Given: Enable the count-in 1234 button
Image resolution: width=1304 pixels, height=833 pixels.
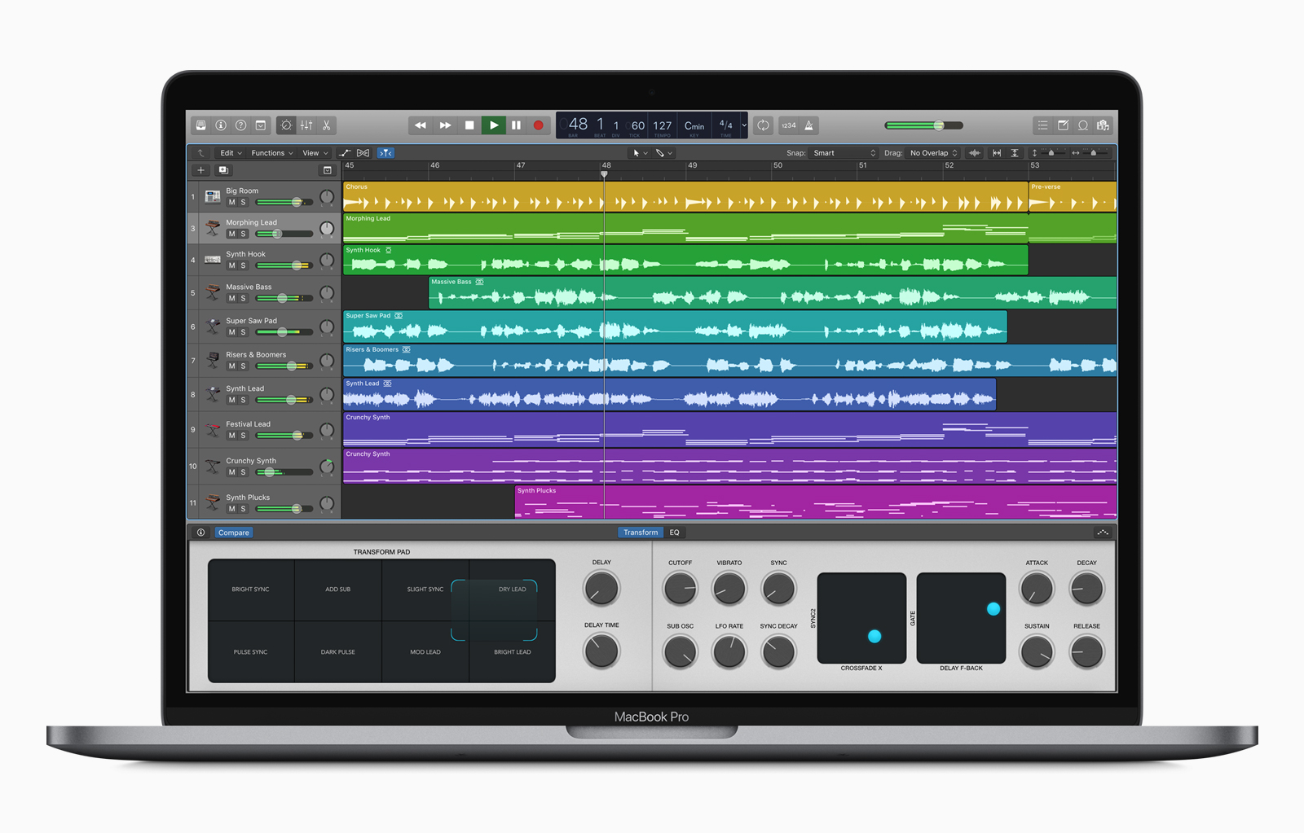Looking at the screenshot, I should (787, 125).
